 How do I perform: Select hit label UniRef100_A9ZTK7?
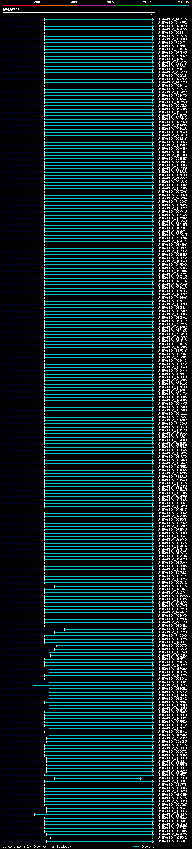coord(172,828)
